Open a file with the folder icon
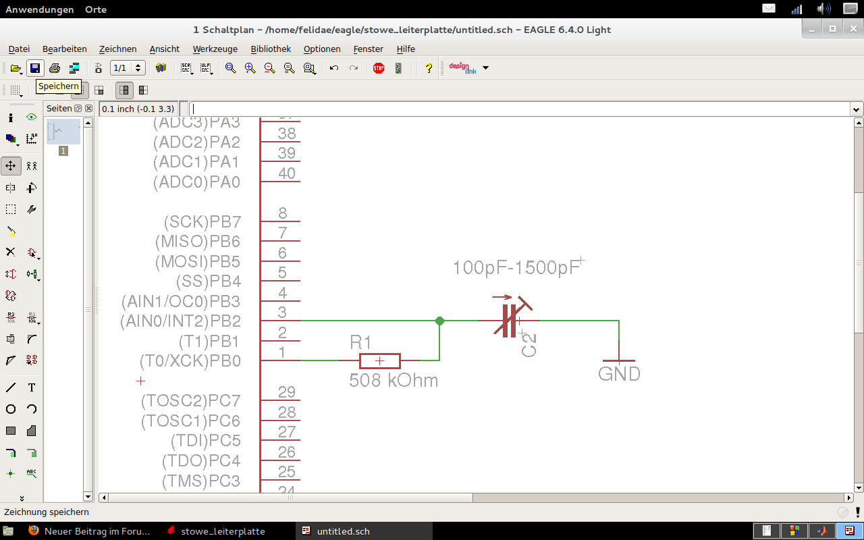Viewport: 864px width, 540px height. [16, 68]
